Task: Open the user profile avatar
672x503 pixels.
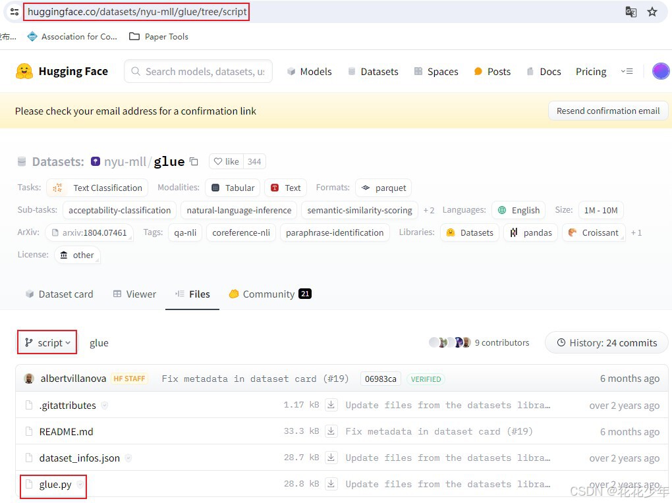Action: coord(660,71)
